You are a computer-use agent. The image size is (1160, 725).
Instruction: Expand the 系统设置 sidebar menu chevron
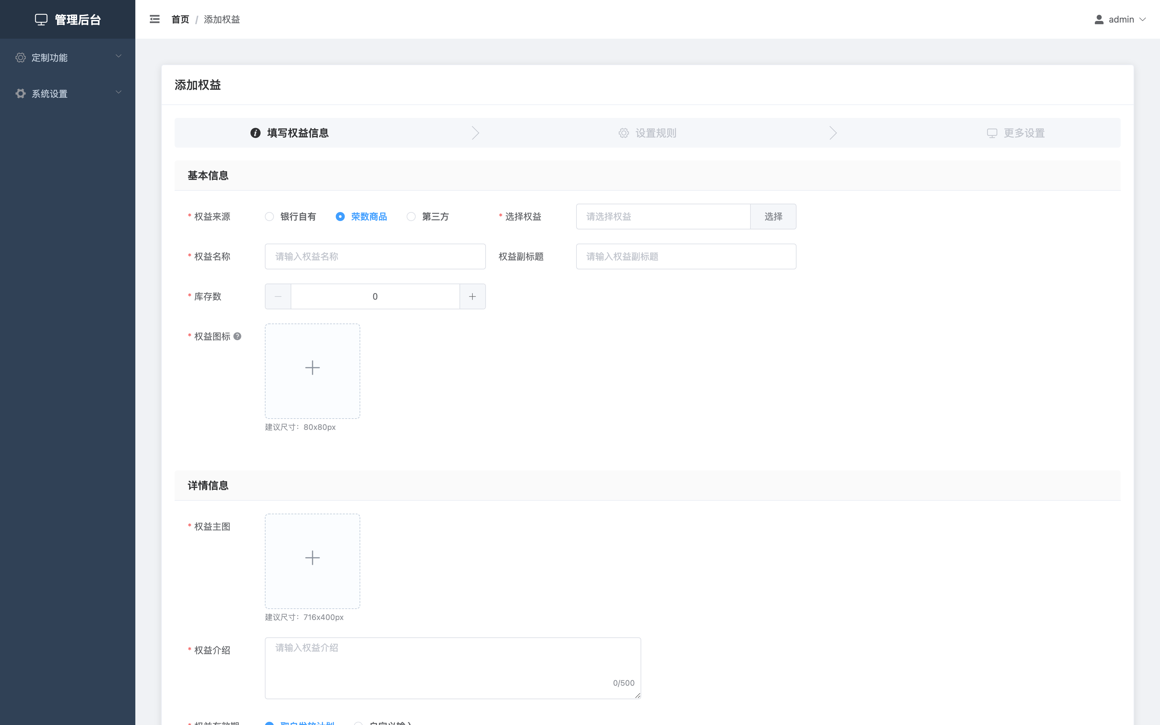(x=118, y=92)
